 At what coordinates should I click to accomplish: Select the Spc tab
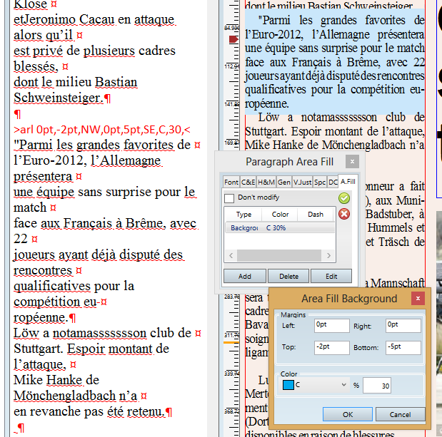click(x=320, y=182)
